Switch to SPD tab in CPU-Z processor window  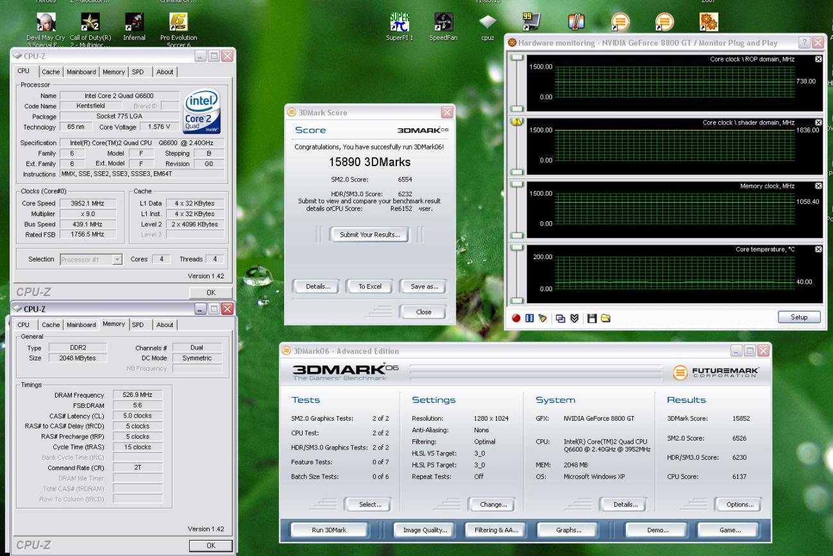pos(138,72)
